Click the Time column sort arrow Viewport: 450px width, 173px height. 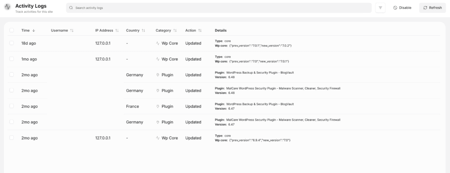tap(33, 30)
